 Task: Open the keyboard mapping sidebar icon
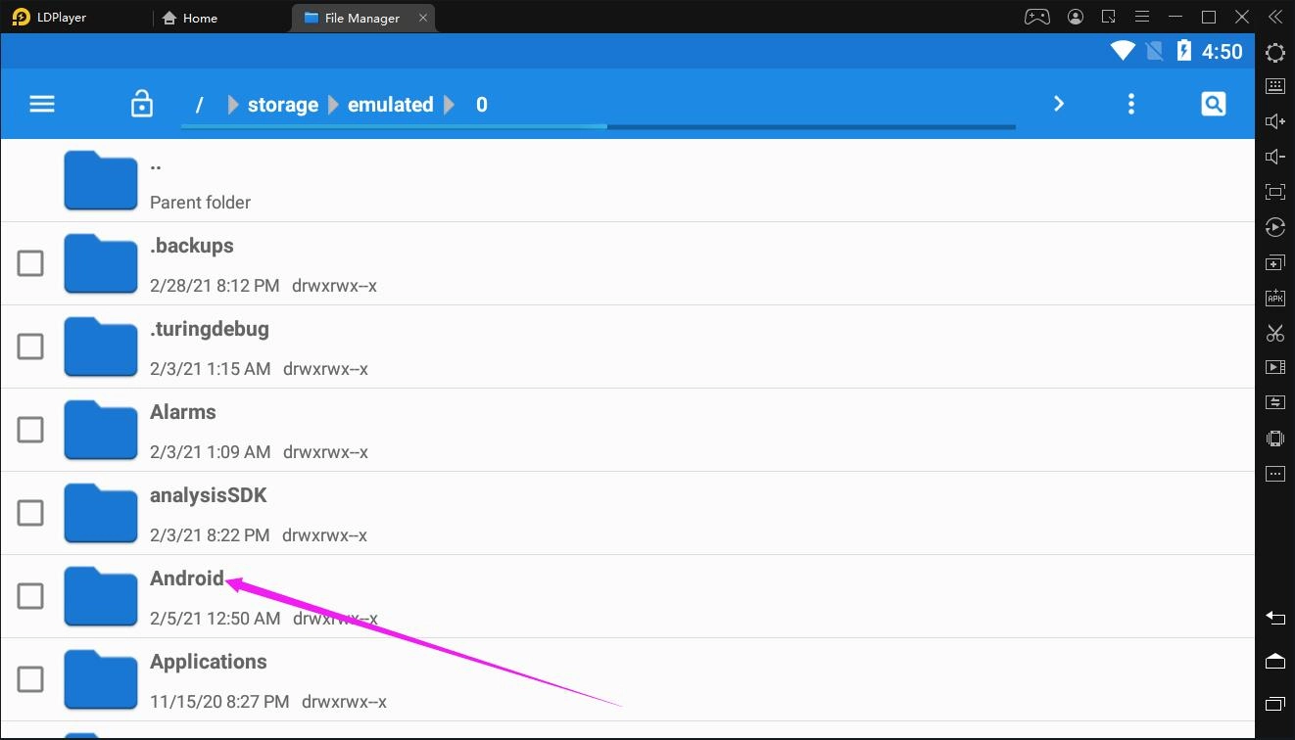[1274, 86]
